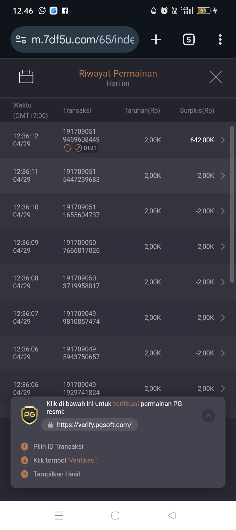Tap the Android back navigation button
Viewport: 236px width, 530px height.
(x=172, y=516)
